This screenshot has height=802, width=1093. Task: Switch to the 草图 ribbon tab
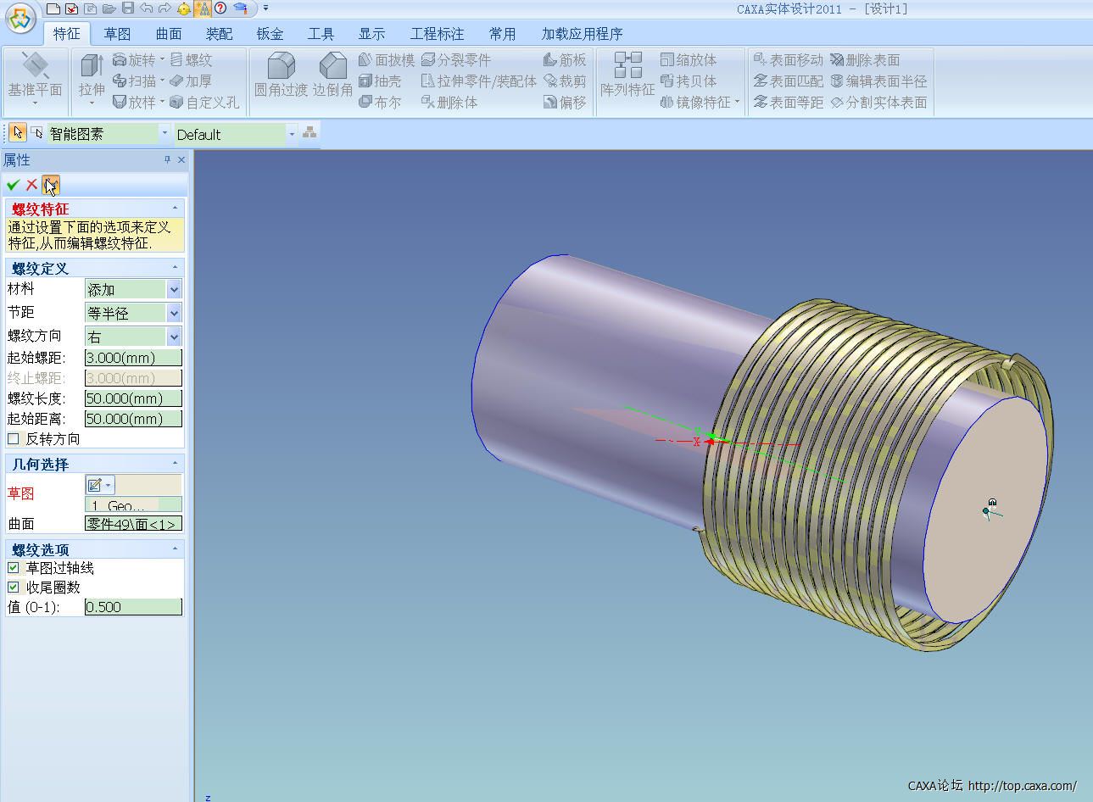click(x=118, y=34)
